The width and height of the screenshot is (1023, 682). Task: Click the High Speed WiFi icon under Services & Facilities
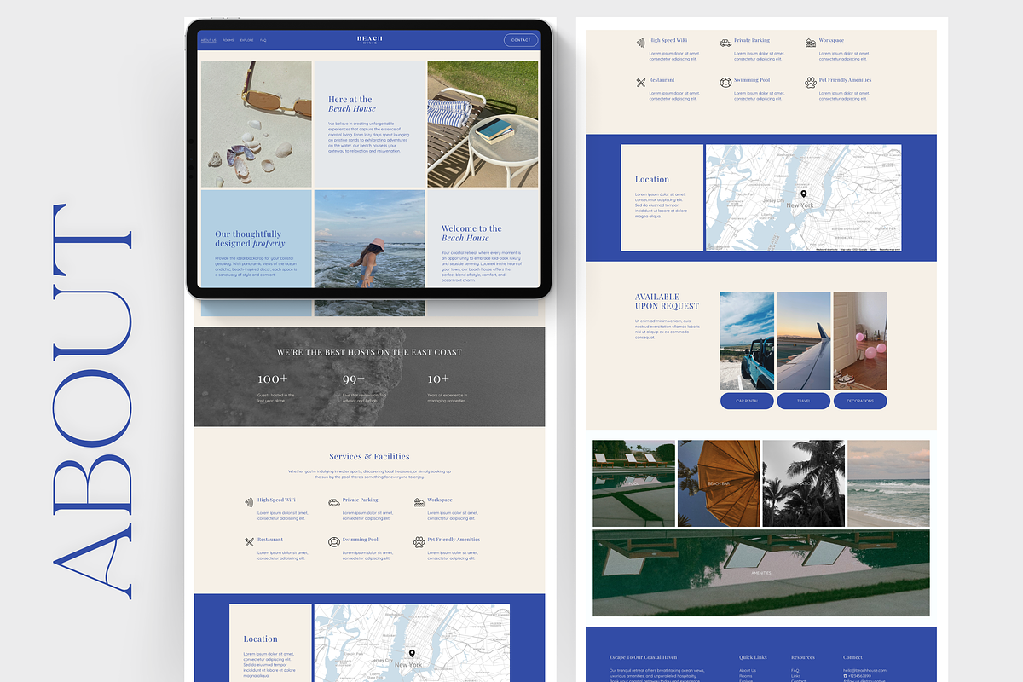pos(248,502)
